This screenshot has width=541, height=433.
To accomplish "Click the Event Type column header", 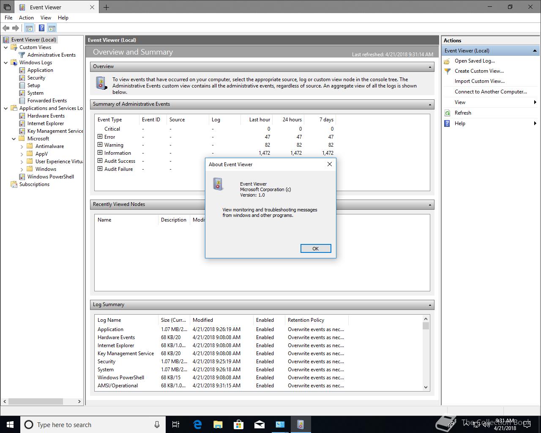I will pyautogui.click(x=117, y=120).
